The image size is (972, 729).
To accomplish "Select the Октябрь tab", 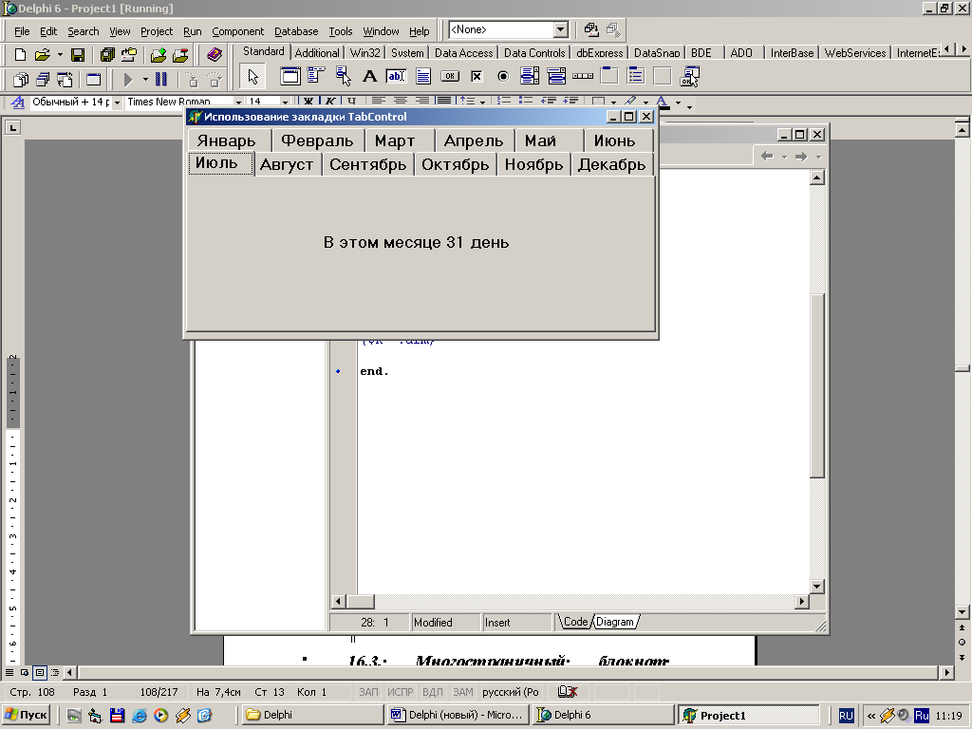I will click(x=455, y=164).
